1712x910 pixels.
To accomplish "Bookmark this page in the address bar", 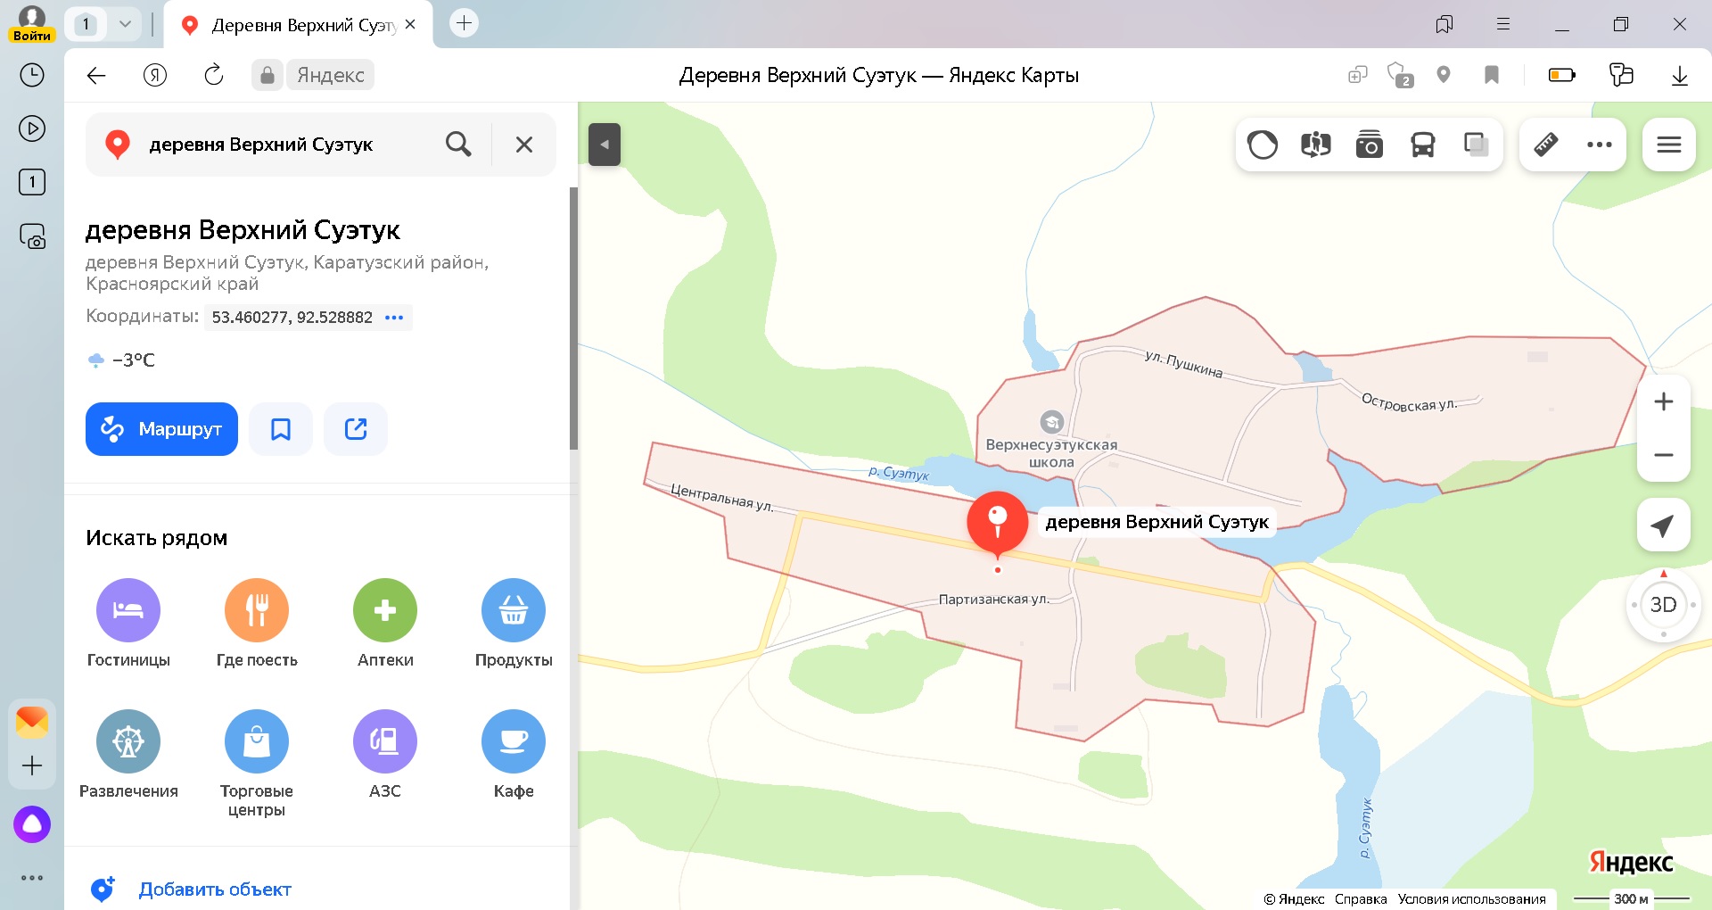I will (x=1492, y=75).
